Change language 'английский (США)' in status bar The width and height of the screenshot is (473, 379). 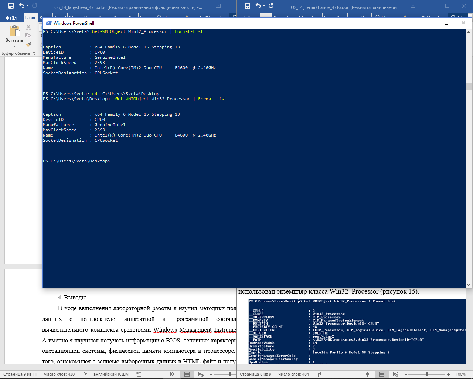tap(111, 374)
